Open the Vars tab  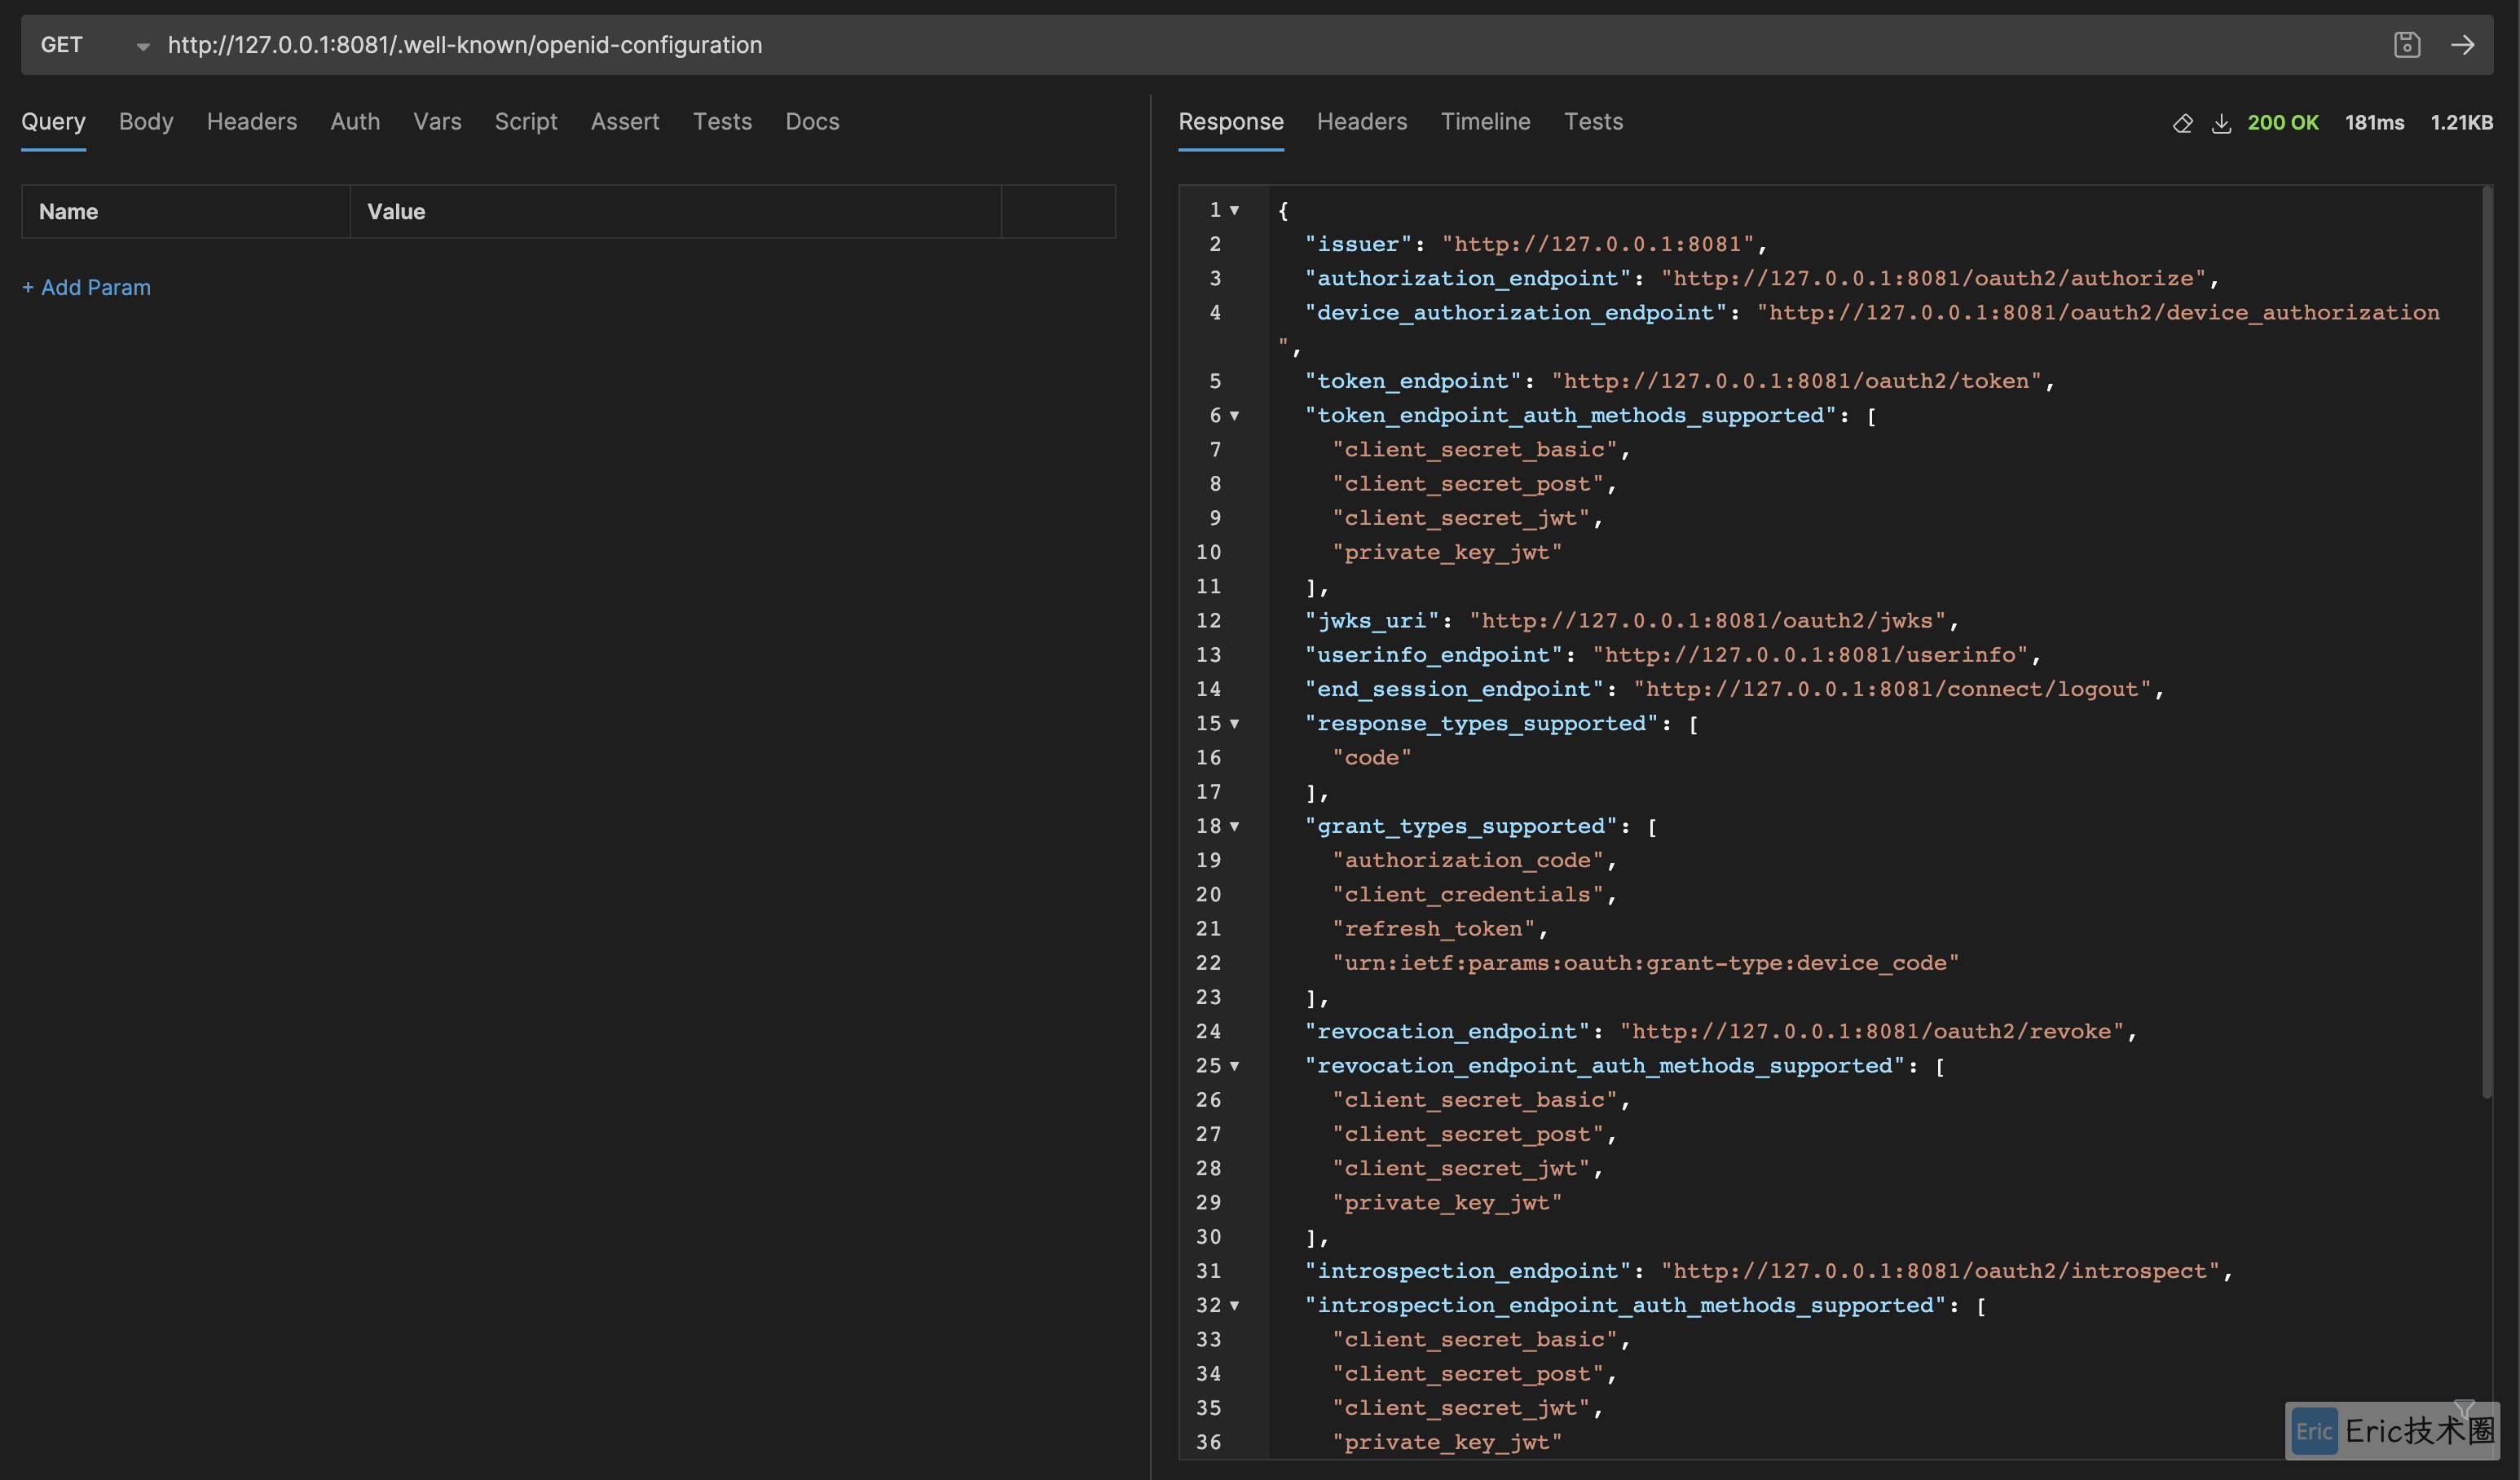click(437, 122)
